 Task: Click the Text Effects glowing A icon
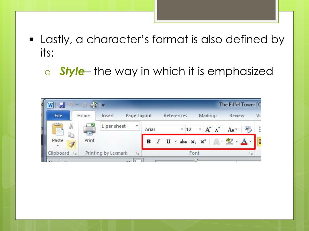pyautogui.click(x=217, y=141)
